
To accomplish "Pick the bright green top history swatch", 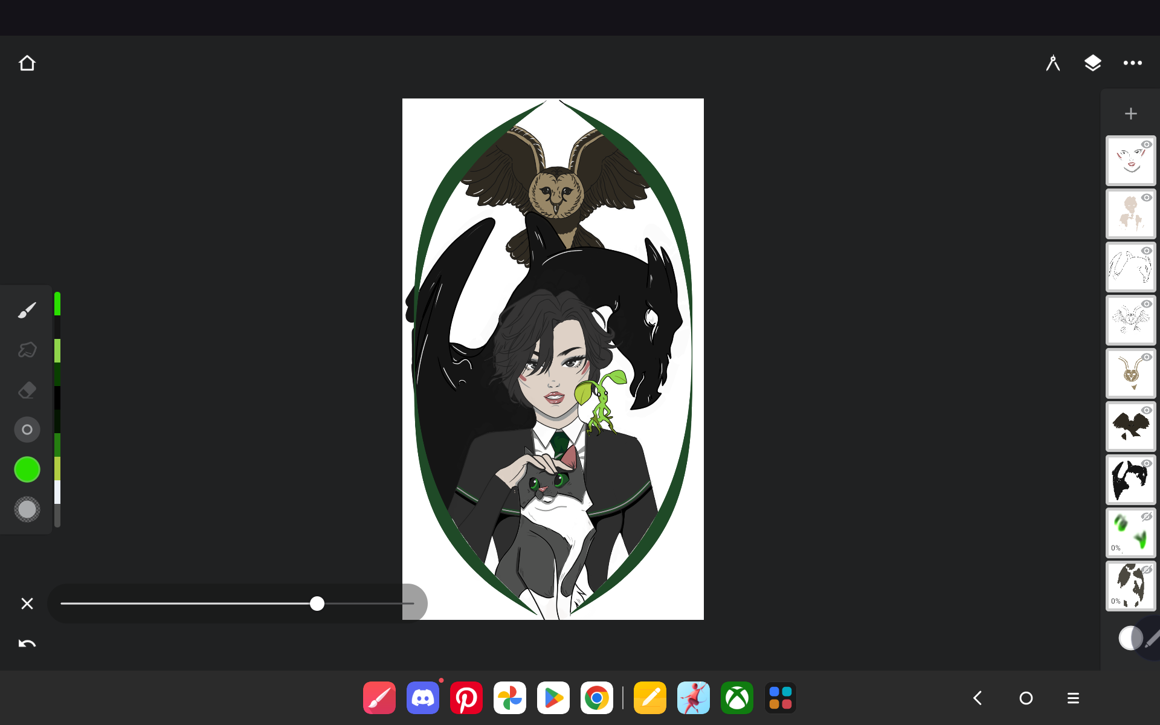I will coord(57,303).
